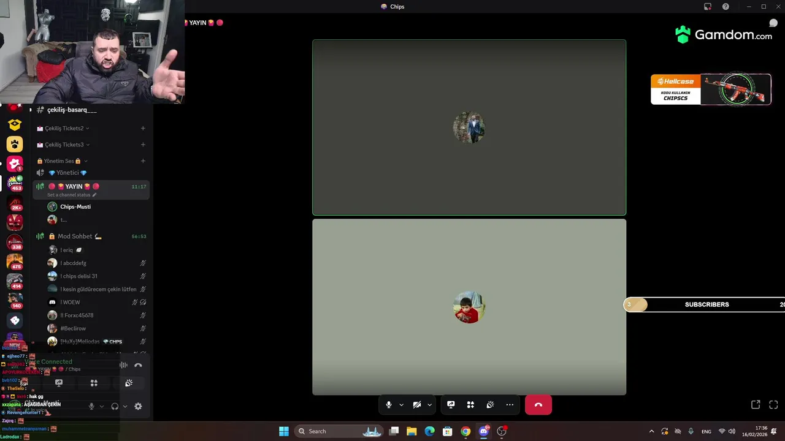Screen dimensions: 785x441
Task: Open server icon with 140 badge
Action: tap(15, 300)
